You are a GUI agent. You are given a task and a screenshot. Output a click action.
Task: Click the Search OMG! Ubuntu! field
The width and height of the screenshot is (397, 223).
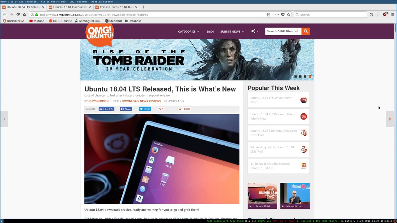283,31
